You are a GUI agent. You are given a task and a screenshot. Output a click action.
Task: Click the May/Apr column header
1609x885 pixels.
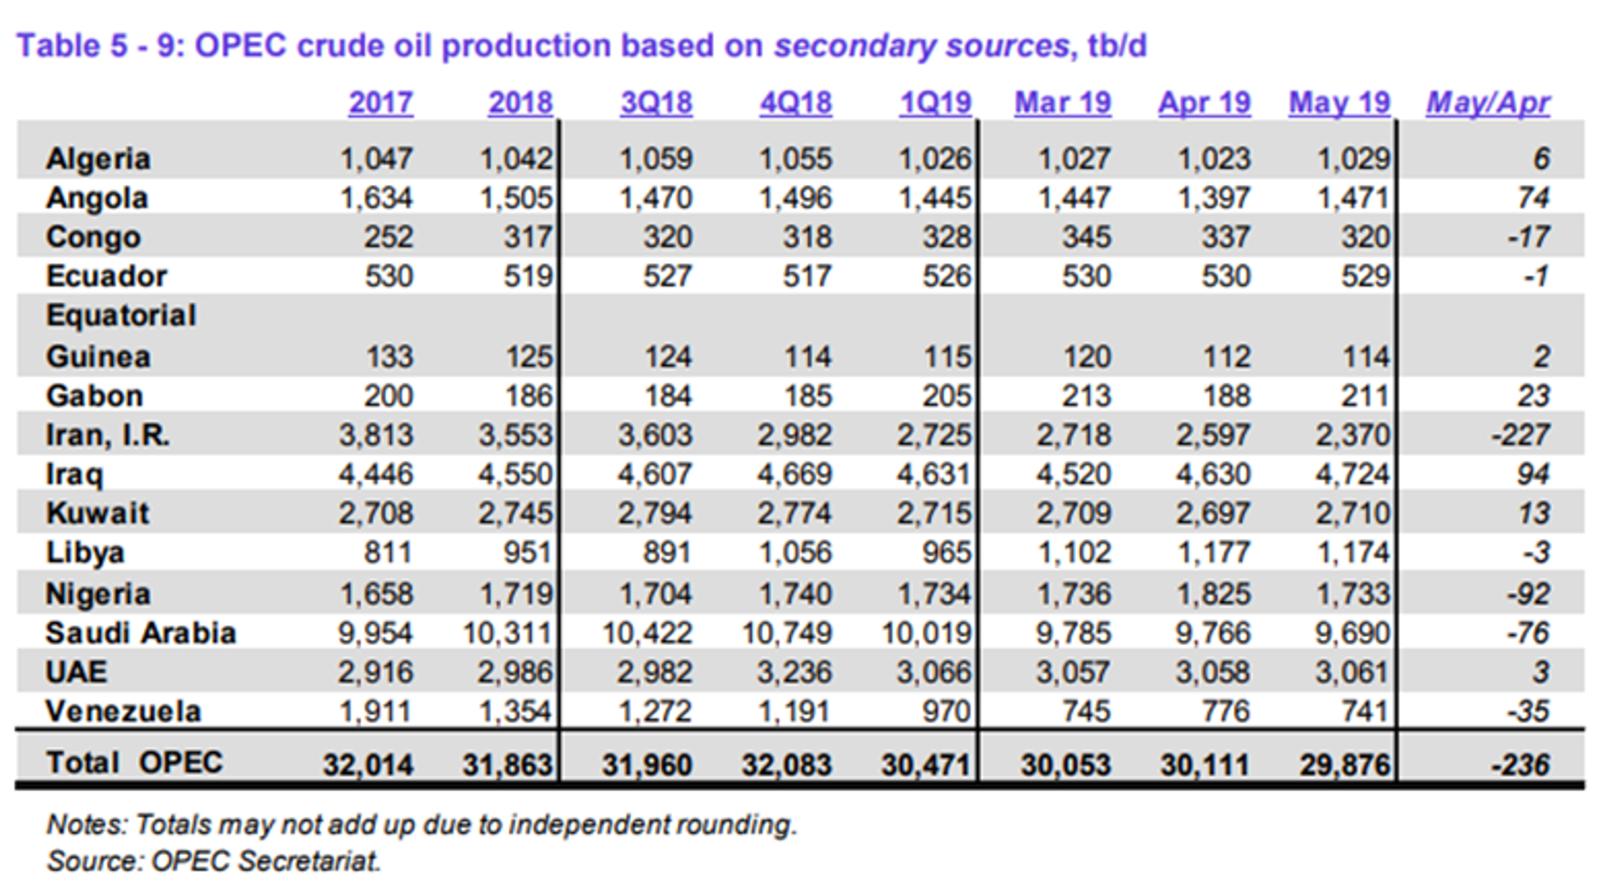point(1488,103)
